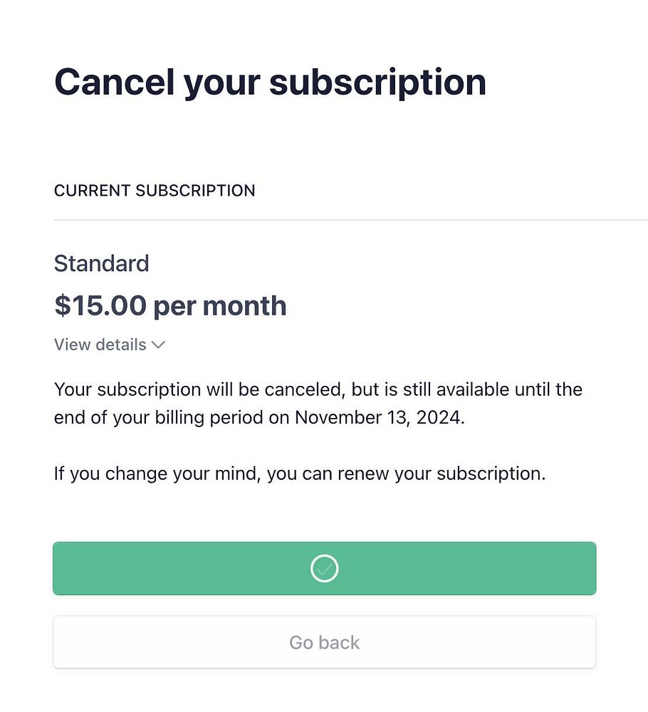The image size is (648, 712).
Task: Click the word "subscription" in the heading
Action: 377,82
